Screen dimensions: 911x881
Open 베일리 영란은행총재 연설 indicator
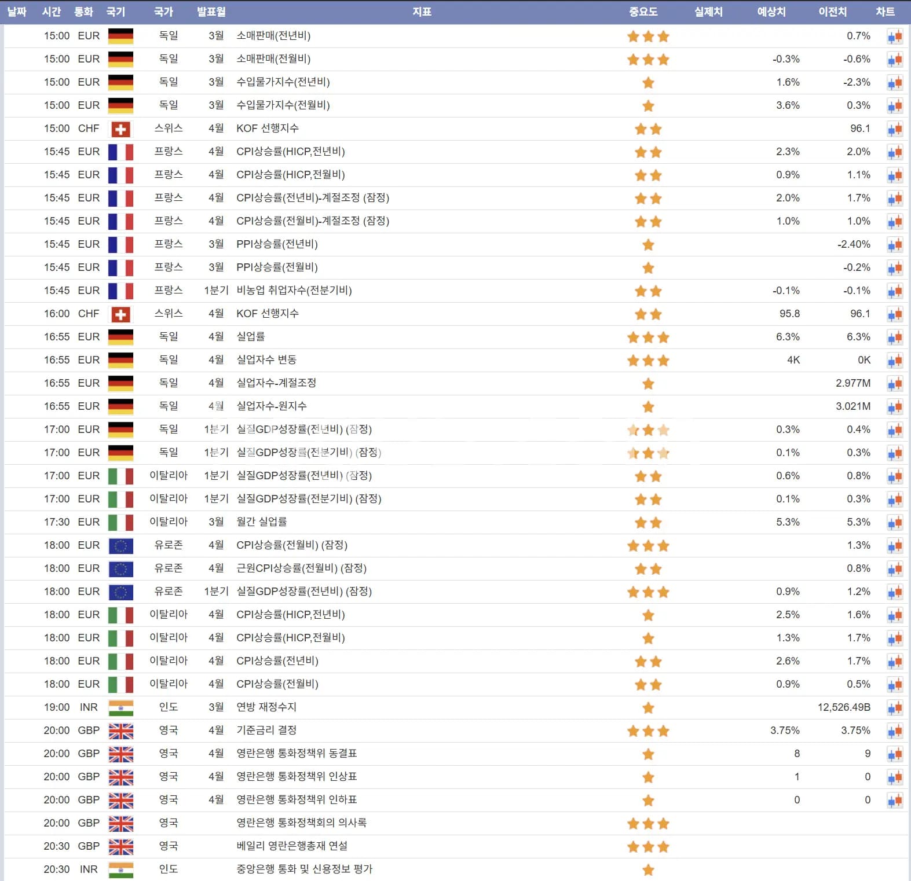(292, 846)
